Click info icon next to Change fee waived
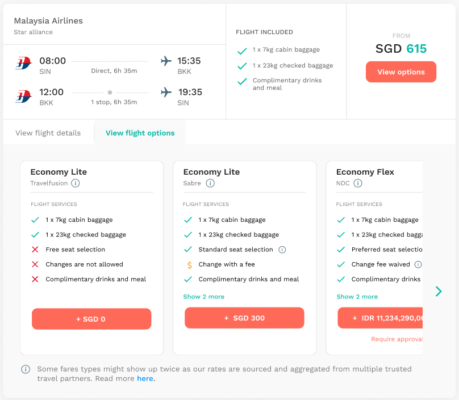The image size is (459, 400). tap(418, 264)
